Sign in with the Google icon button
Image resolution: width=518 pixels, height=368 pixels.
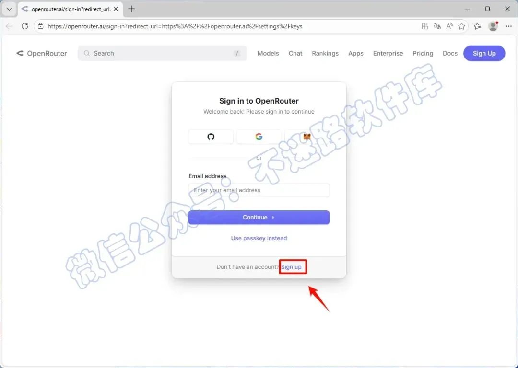[259, 137]
